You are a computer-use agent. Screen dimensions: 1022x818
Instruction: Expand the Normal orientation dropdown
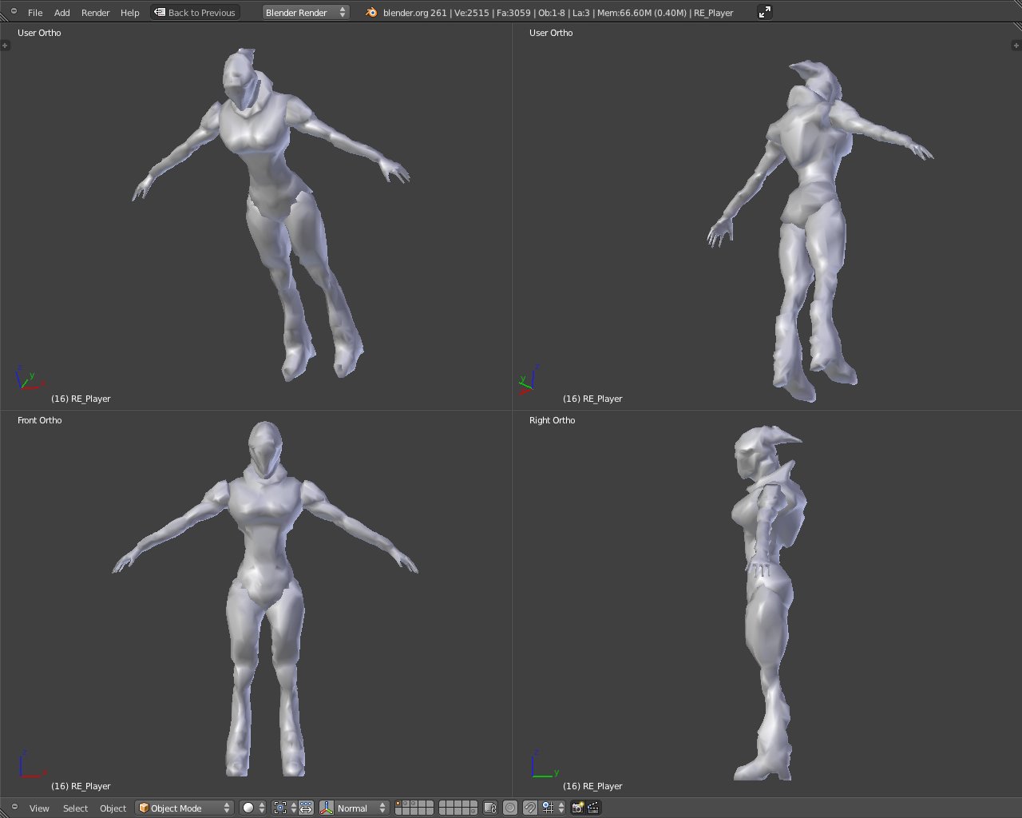coord(361,808)
